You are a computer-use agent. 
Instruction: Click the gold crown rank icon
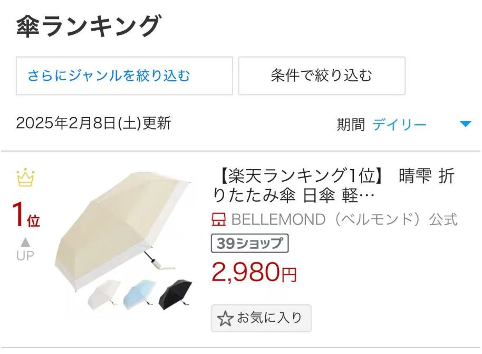(25, 178)
